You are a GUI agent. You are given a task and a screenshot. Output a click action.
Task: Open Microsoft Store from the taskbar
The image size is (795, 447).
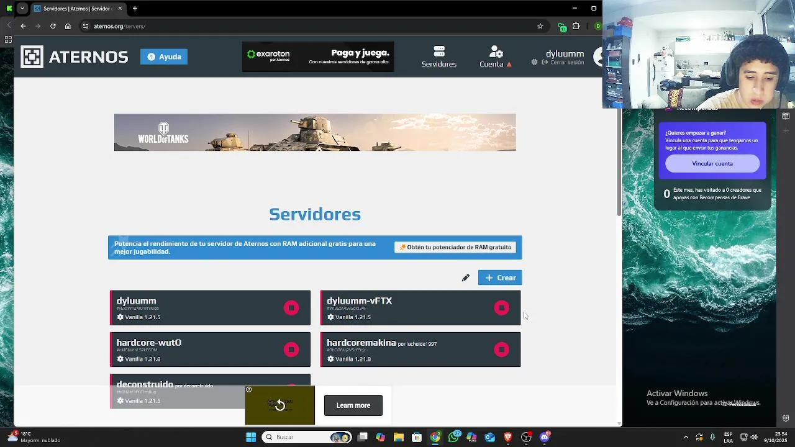[x=417, y=437]
